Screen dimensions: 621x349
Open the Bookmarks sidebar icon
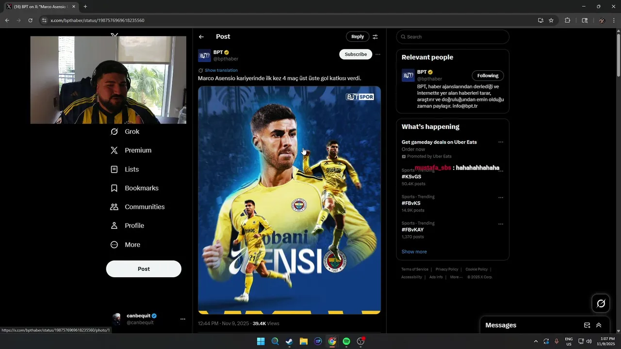pyautogui.click(x=114, y=188)
